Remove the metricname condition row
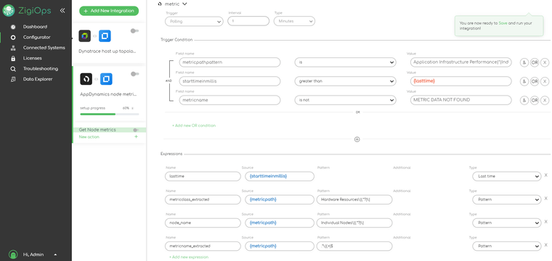 tap(545, 100)
